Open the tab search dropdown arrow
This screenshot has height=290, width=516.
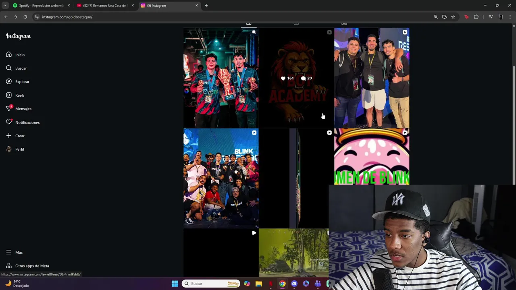click(x=5, y=6)
